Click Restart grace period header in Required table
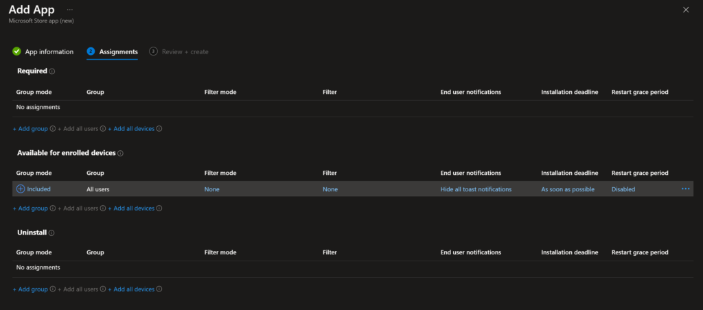This screenshot has width=703, height=310. pyautogui.click(x=640, y=92)
